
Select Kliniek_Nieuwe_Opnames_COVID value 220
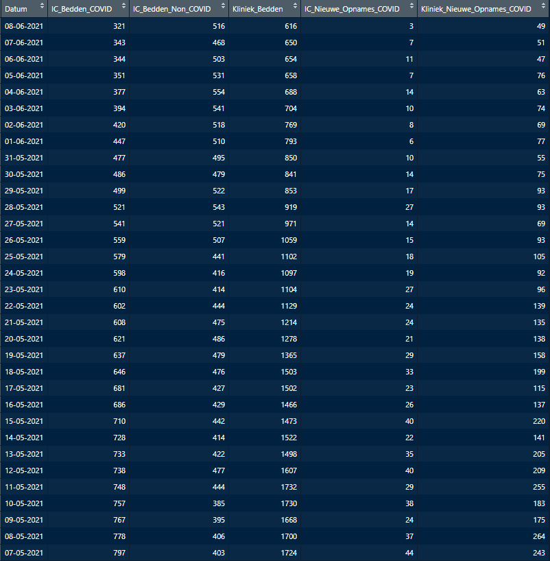539,421
